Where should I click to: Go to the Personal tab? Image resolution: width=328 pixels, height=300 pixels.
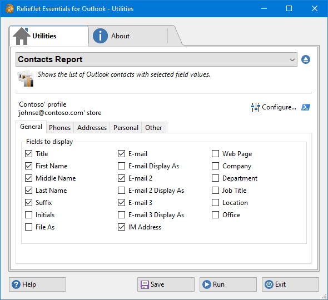click(x=126, y=128)
